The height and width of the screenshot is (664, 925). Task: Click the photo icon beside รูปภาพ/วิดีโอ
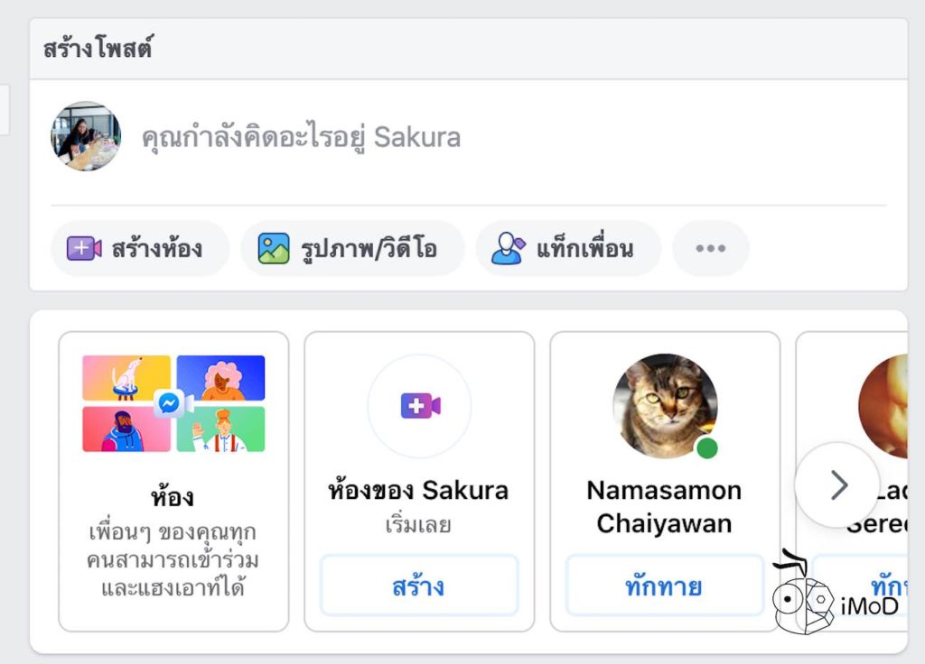[x=274, y=248]
